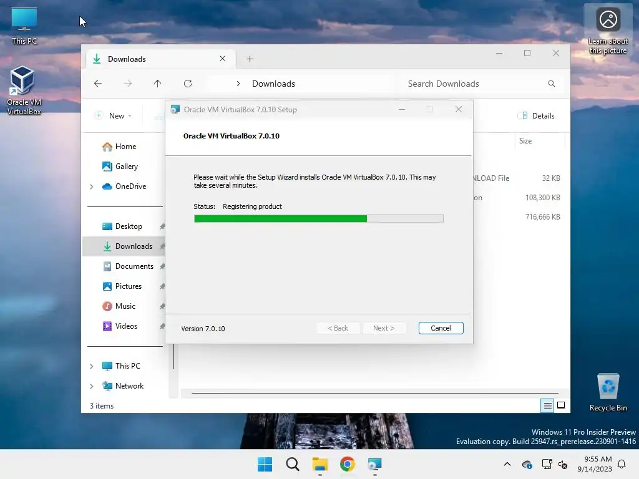Select Network in the navigation pane
Screen dimensions: 639x479
tap(123, 385)
